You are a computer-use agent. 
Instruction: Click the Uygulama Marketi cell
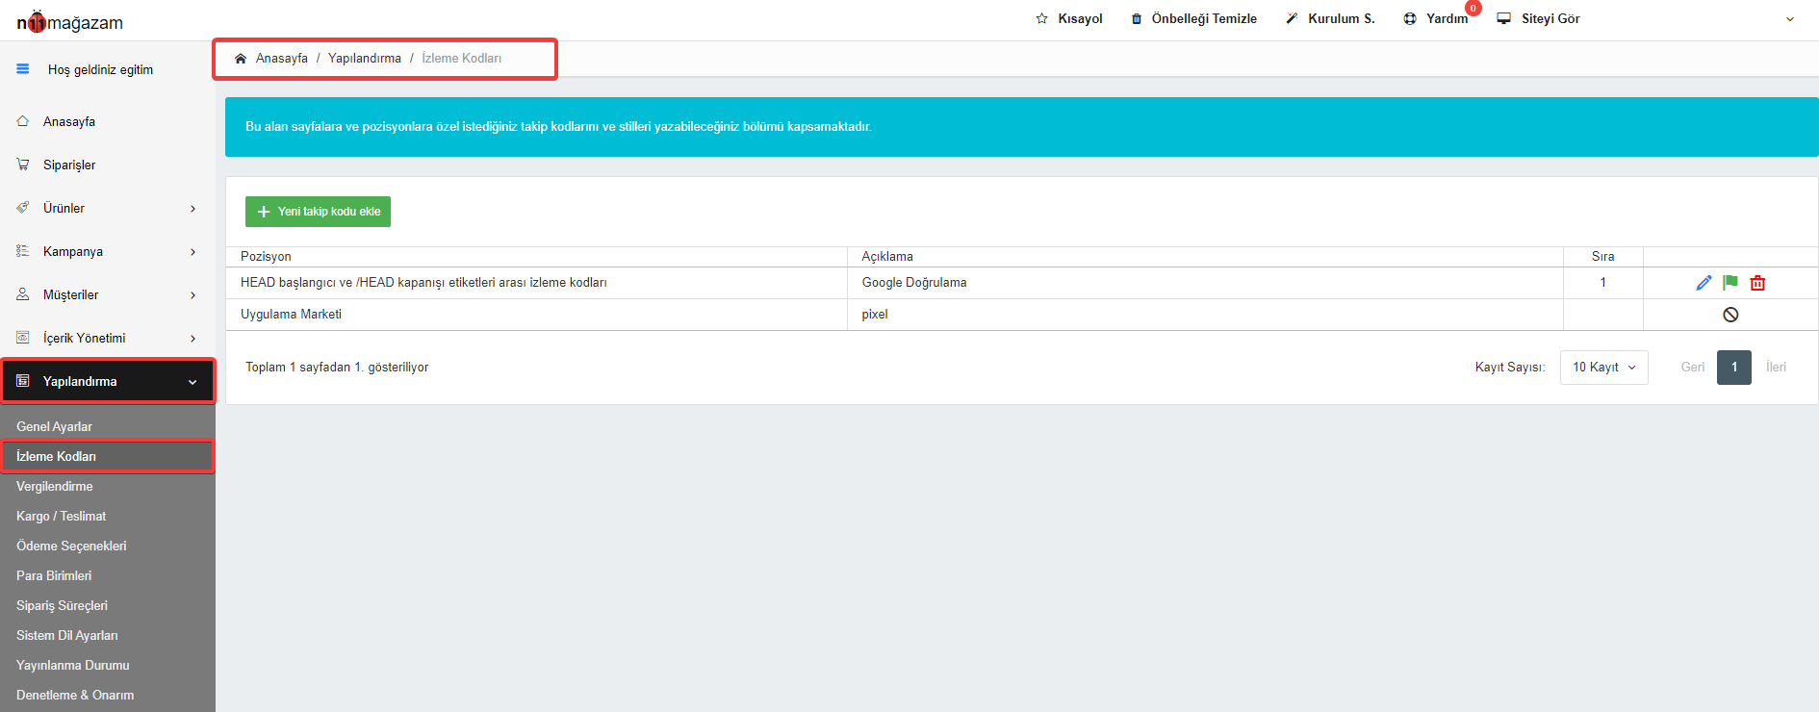(536, 315)
